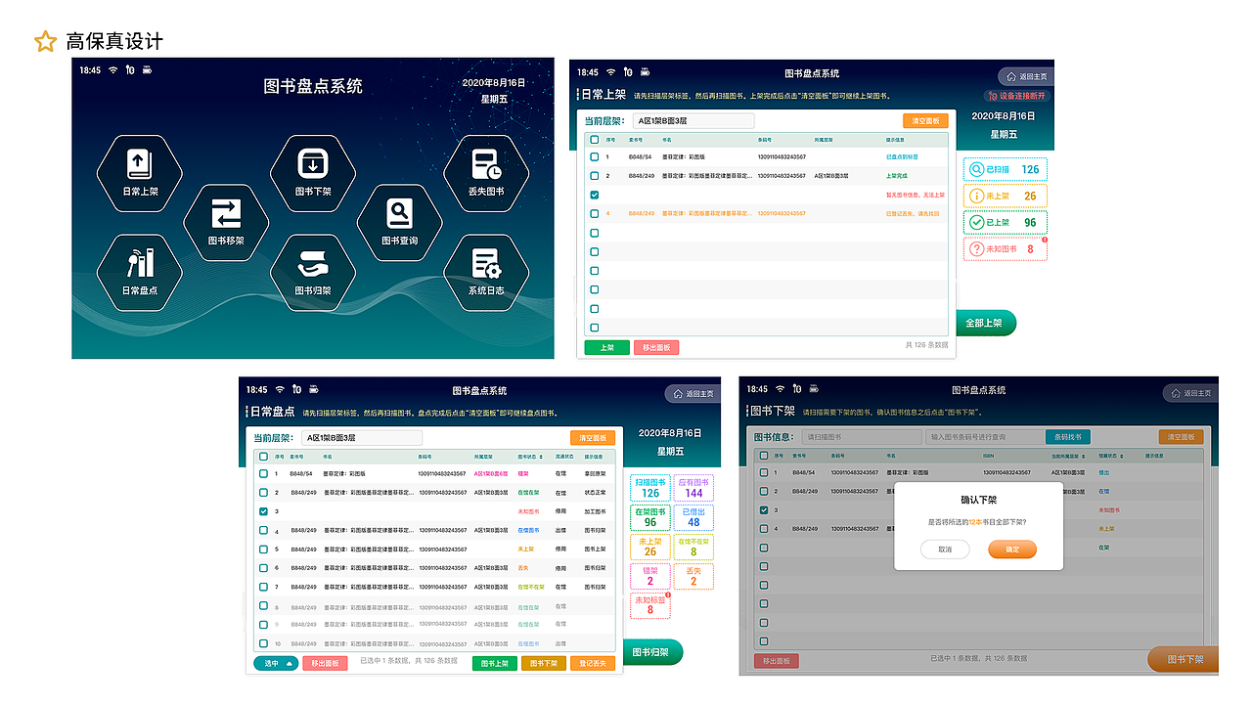Click 未知图书 8 card in 日常上架 screen

pyautogui.click(x=1006, y=248)
